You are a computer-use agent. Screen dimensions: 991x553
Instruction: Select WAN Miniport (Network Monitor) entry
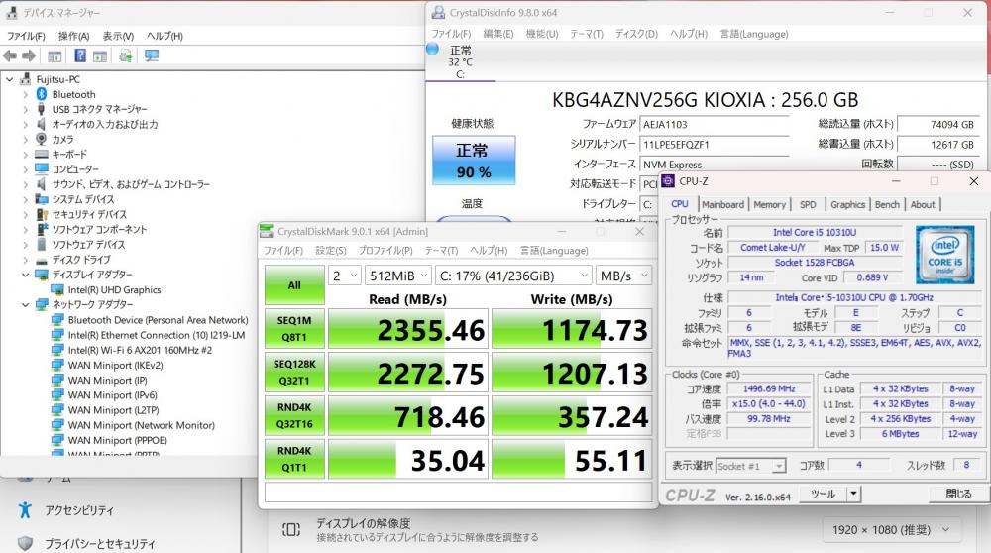click(x=142, y=425)
